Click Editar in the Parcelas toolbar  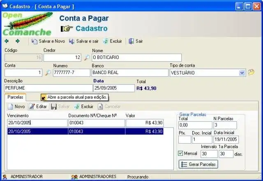(38, 107)
